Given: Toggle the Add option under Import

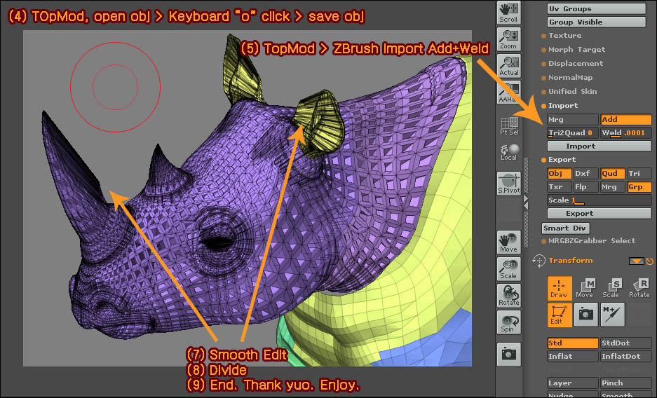Looking at the screenshot, I should click(625, 120).
